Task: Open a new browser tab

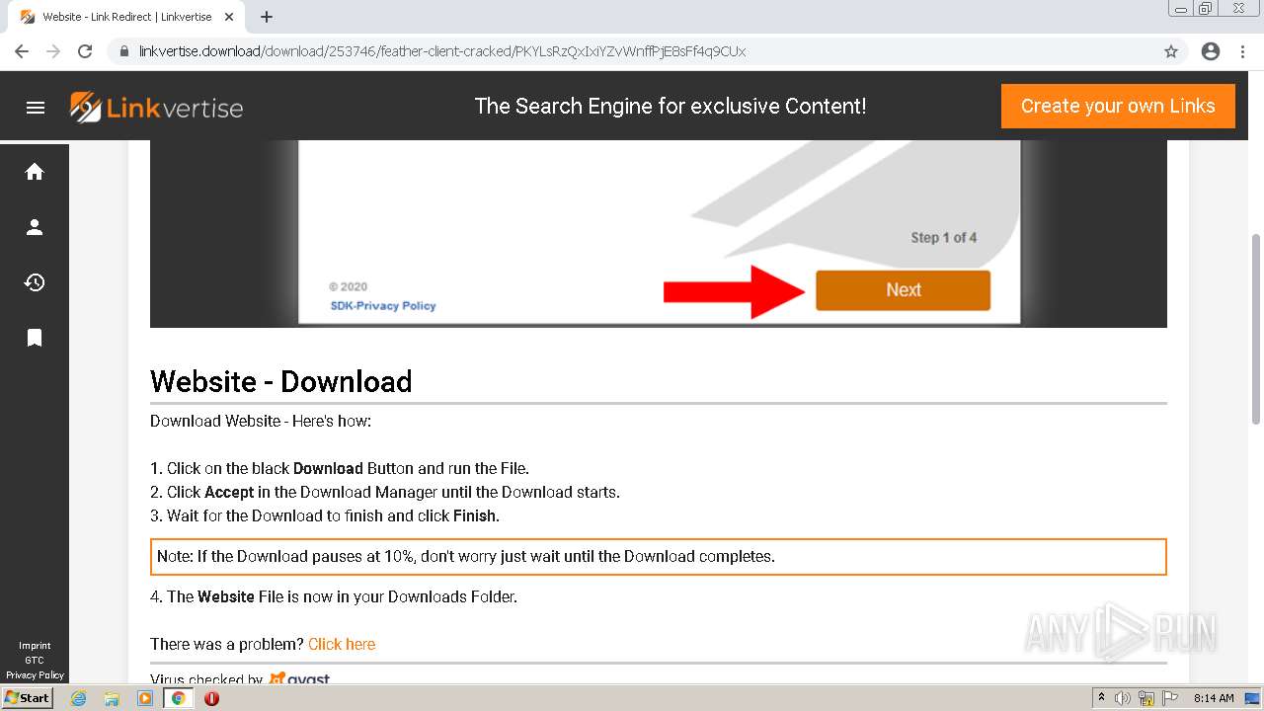Action: click(x=267, y=17)
